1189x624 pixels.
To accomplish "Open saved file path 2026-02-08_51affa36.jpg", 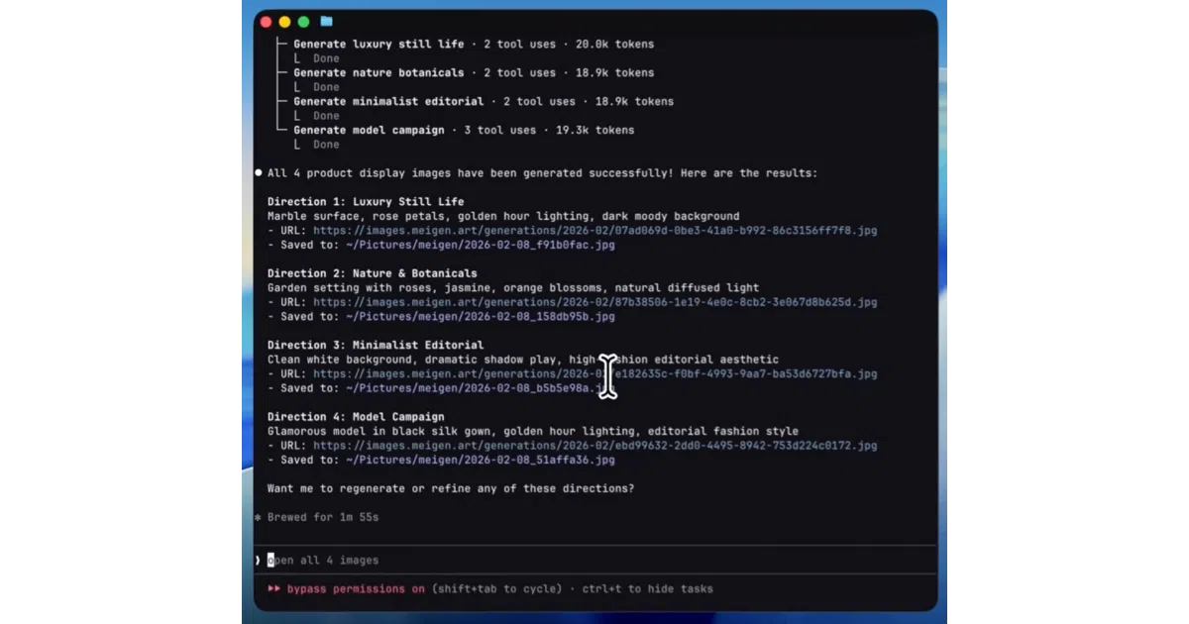I will (x=481, y=460).
